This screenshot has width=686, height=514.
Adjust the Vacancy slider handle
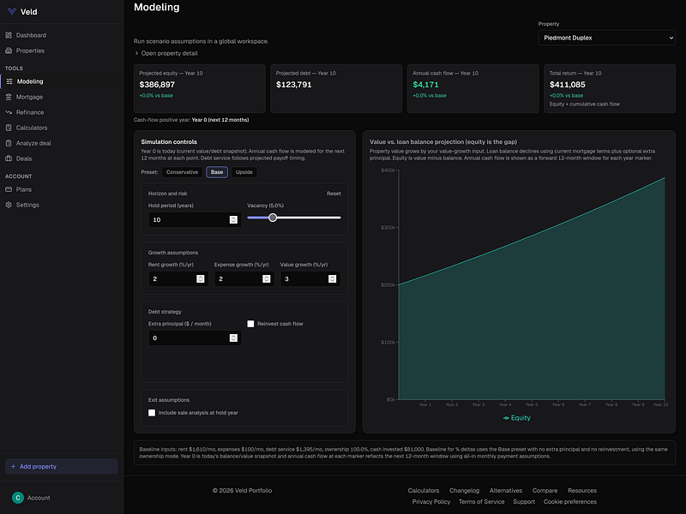coord(273,218)
